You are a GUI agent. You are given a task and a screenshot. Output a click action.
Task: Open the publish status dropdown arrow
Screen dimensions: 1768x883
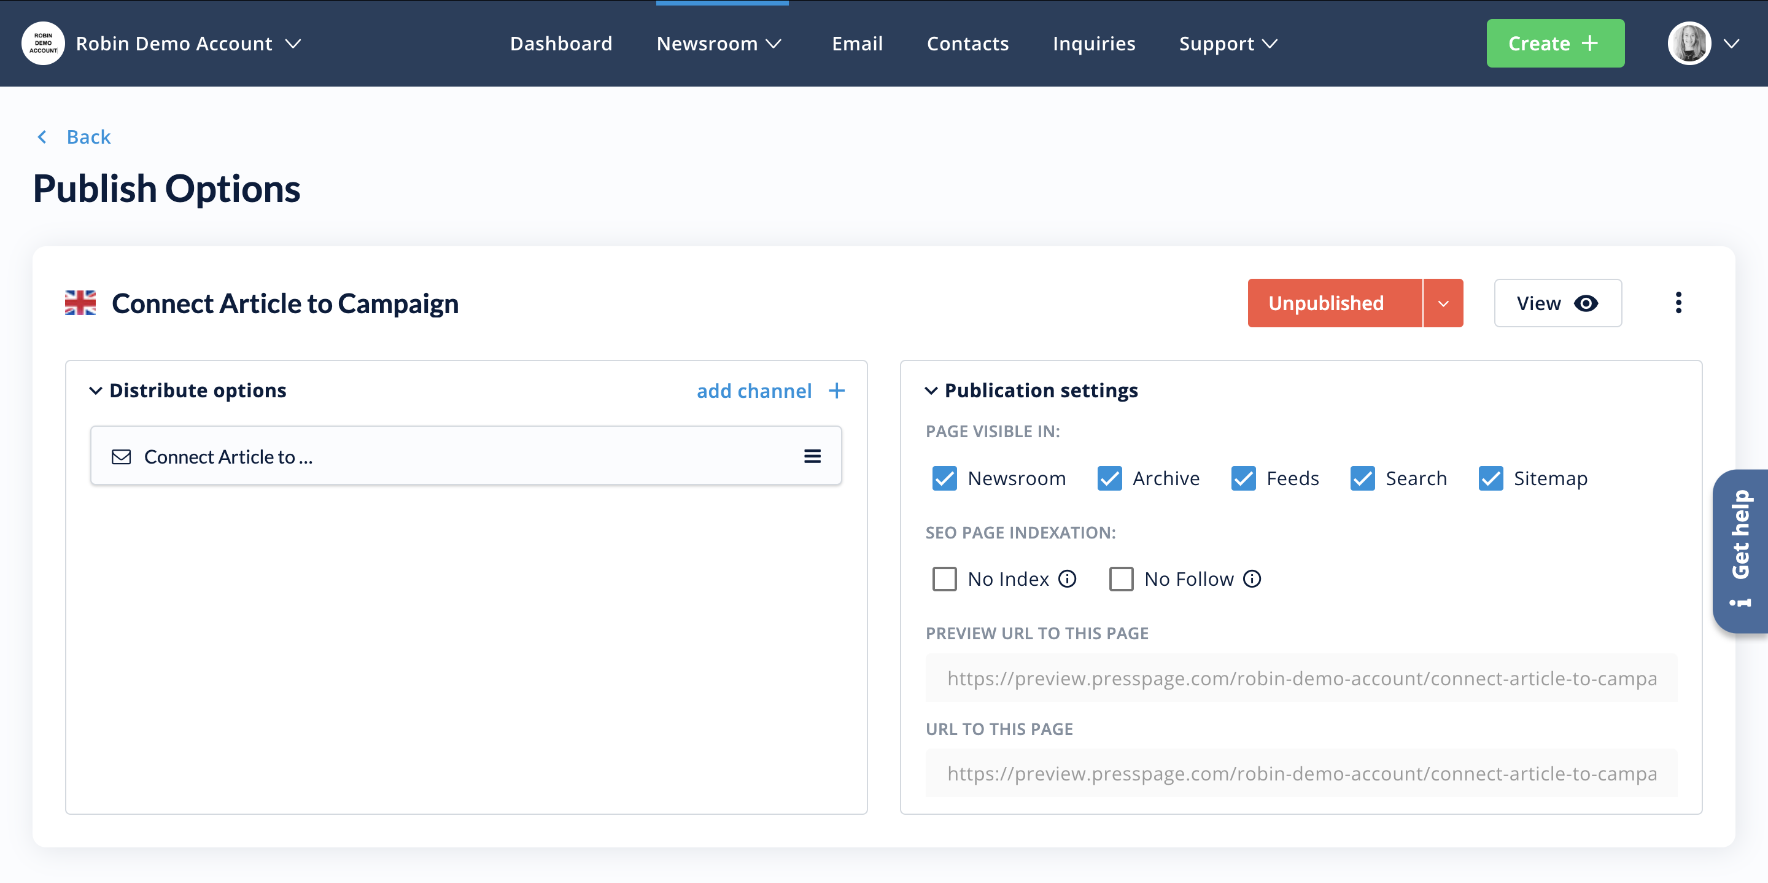point(1443,303)
